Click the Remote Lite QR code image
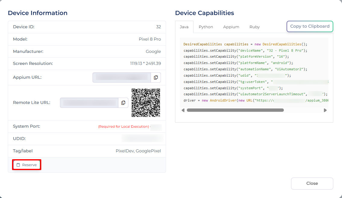The image size is (342, 198). (146, 103)
